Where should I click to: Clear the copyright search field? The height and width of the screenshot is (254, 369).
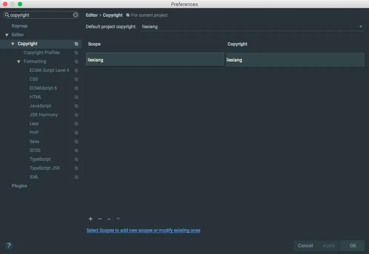coord(75,15)
